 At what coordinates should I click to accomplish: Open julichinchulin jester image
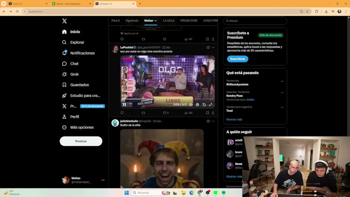pyautogui.click(x=162, y=158)
